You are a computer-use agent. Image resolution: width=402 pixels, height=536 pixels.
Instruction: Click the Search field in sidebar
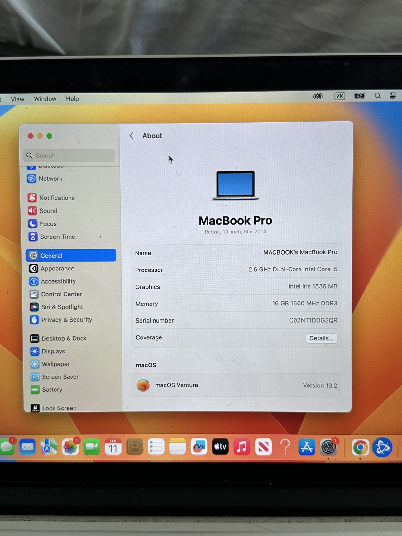tap(69, 156)
